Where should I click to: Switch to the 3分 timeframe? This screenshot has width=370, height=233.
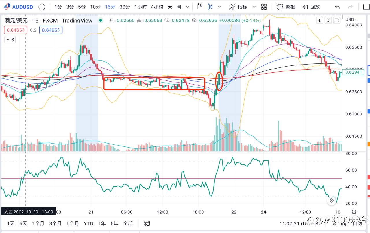point(70,7)
